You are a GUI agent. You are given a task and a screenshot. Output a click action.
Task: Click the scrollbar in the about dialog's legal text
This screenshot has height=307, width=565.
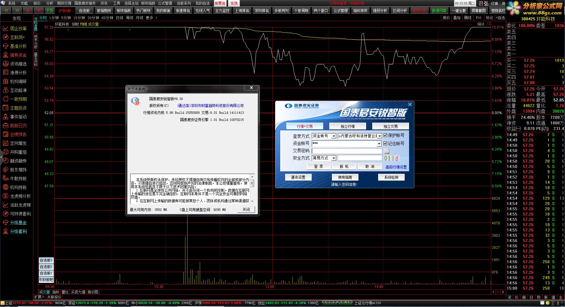coord(252,189)
